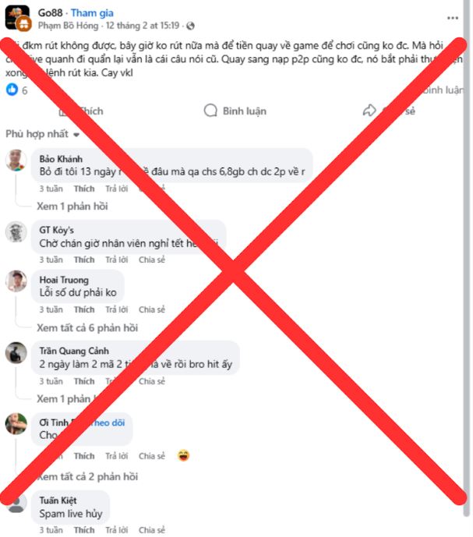
Task: Open Bảo Khánh's profile picture
Action: [x=16, y=161]
